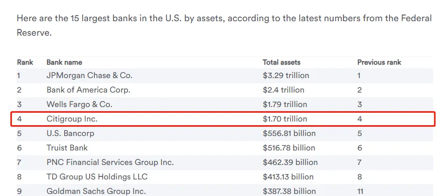
Task: Click the Truist Bank entry
Action: (67, 148)
